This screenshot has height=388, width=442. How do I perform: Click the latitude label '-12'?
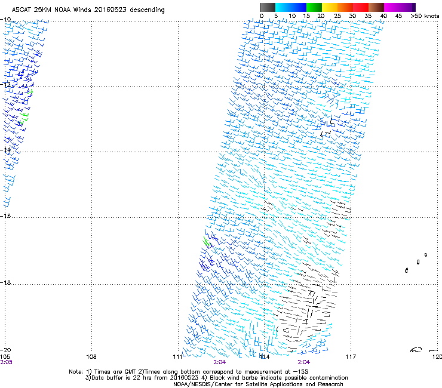(5, 85)
